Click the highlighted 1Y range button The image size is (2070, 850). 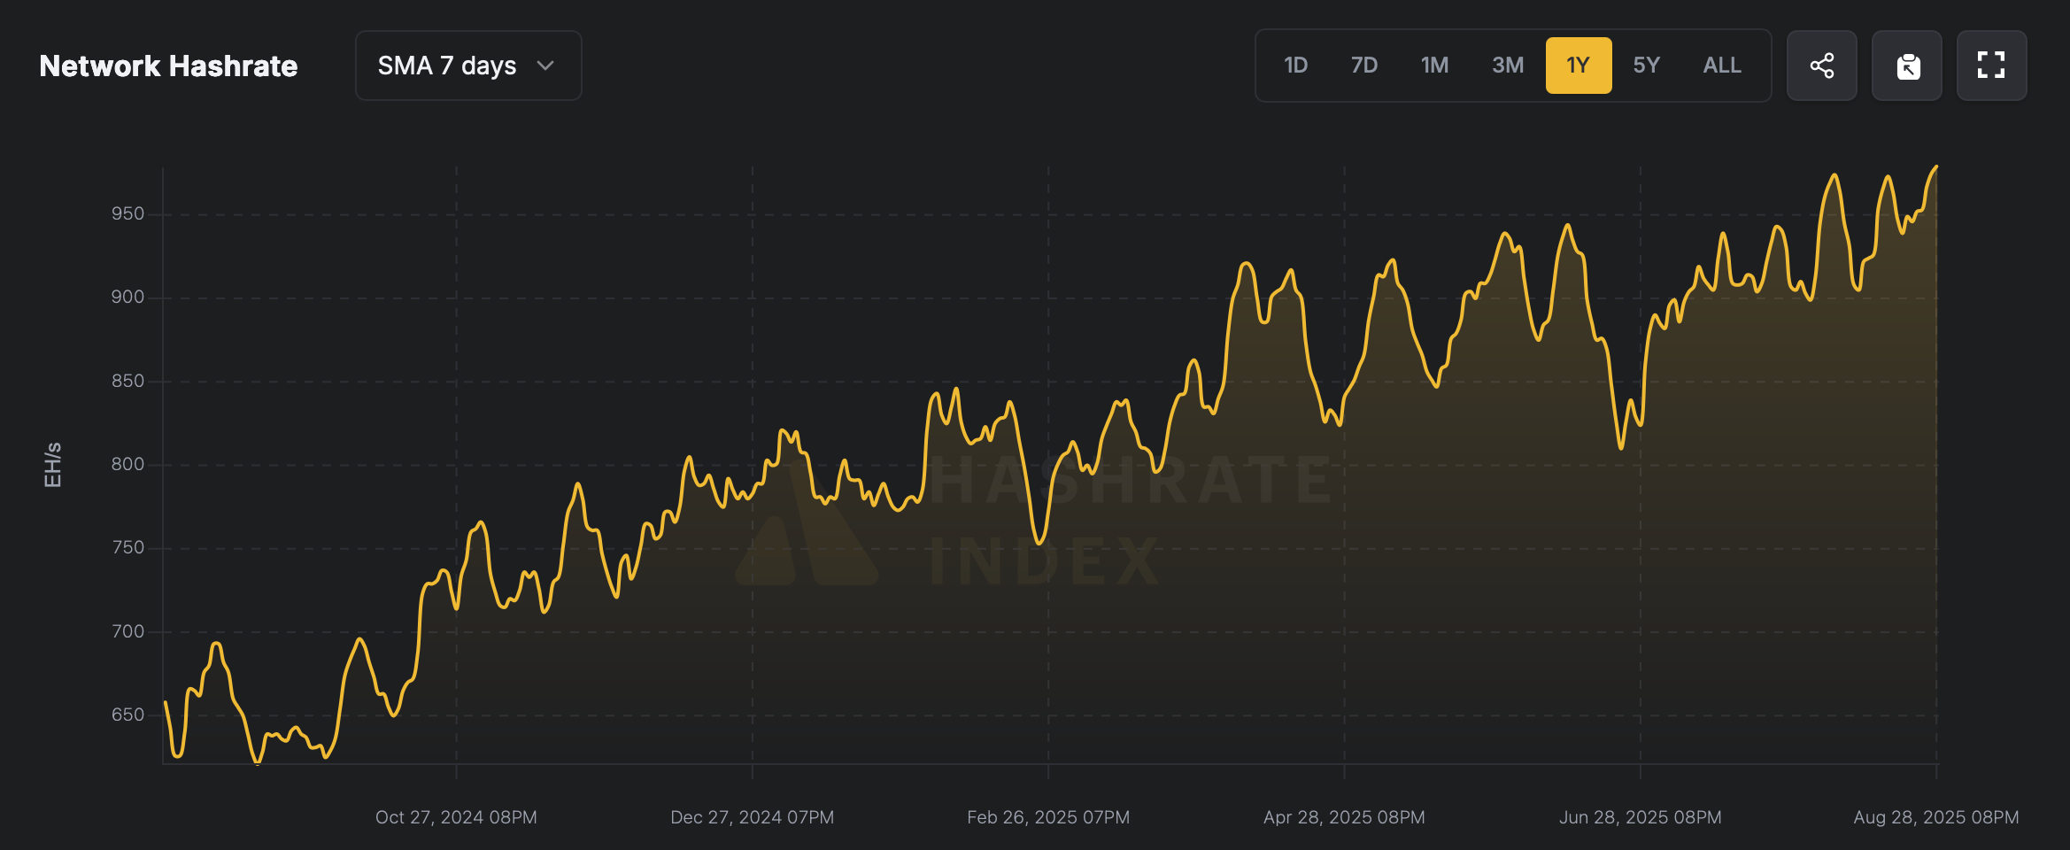coord(1578,66)
